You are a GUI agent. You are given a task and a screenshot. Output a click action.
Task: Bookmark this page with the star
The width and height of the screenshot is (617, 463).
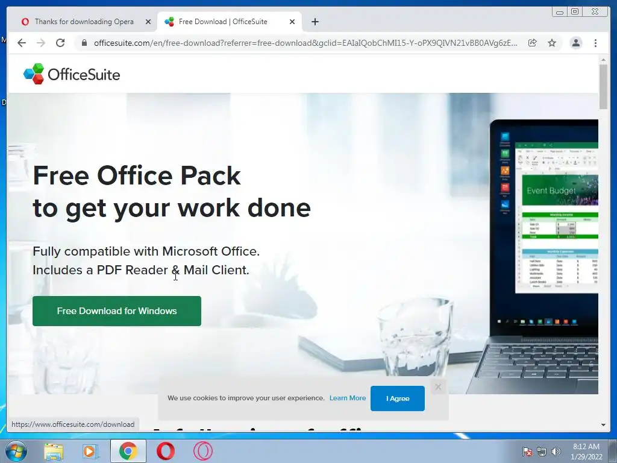[552, 43]
